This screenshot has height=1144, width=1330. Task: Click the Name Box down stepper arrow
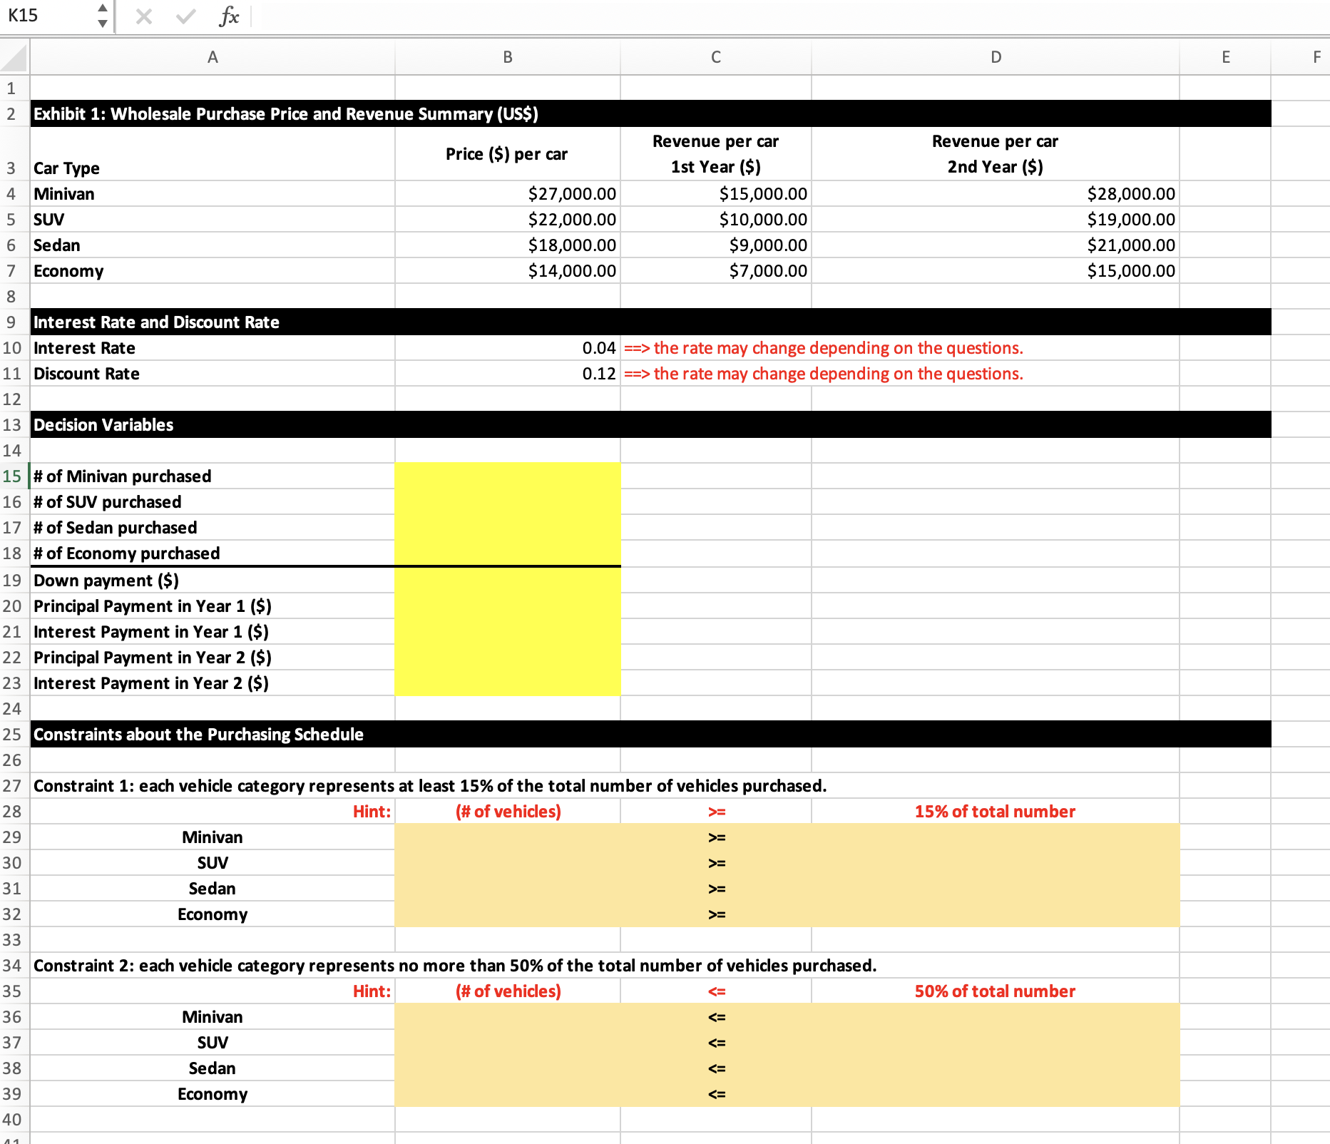point(102,23)
